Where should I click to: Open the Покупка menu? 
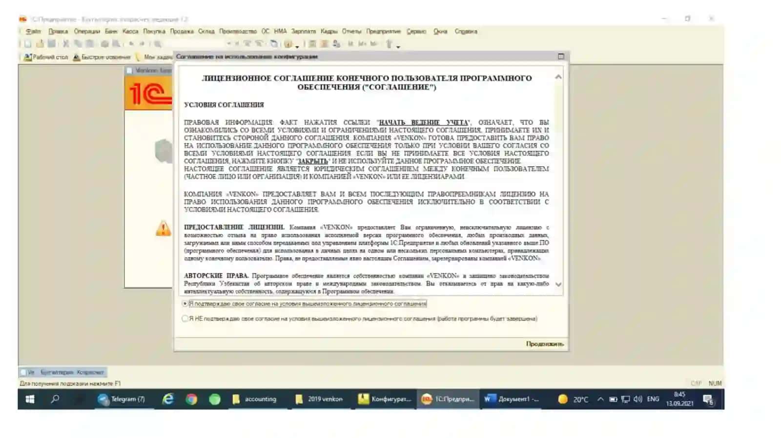tap(154, 31)
